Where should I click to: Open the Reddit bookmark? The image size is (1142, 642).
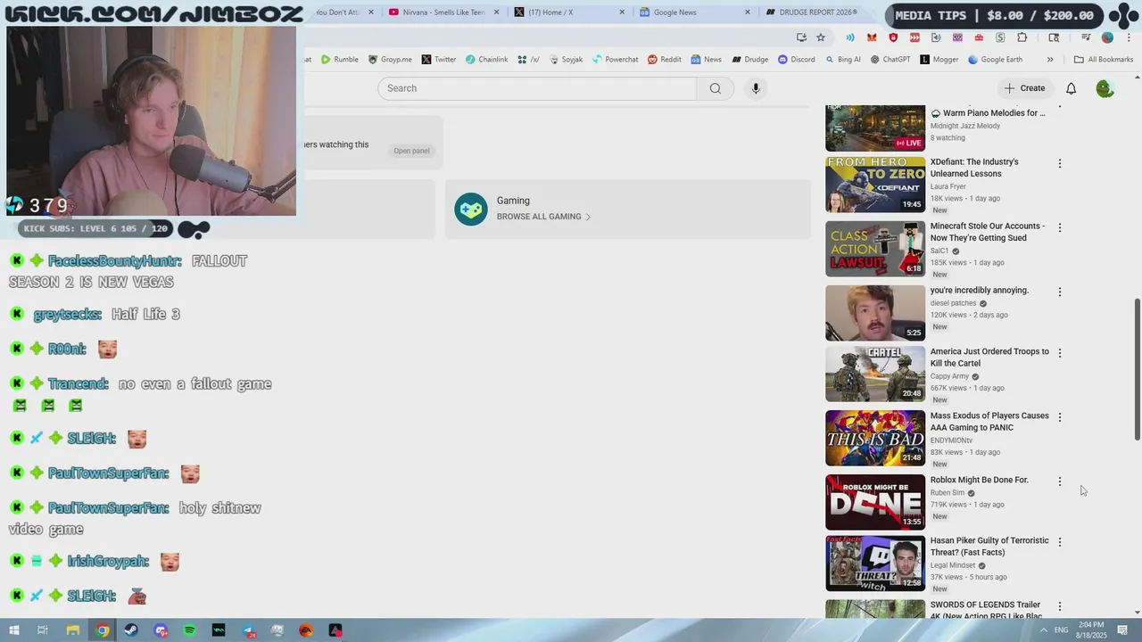[665, 60]
